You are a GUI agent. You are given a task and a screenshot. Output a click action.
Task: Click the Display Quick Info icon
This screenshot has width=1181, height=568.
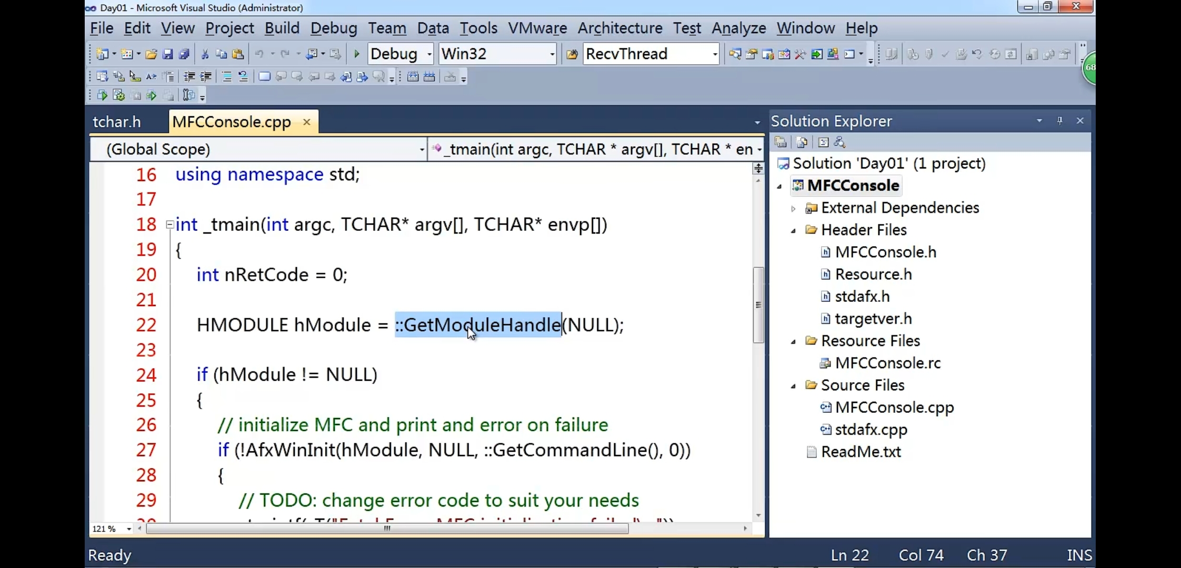(x=135, y=77)
